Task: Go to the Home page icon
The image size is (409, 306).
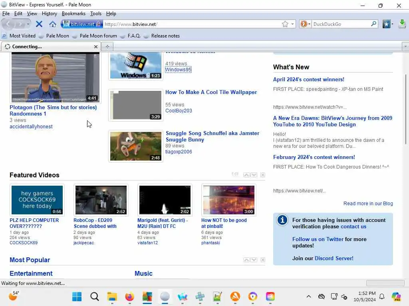Action: tap(53, 24)
